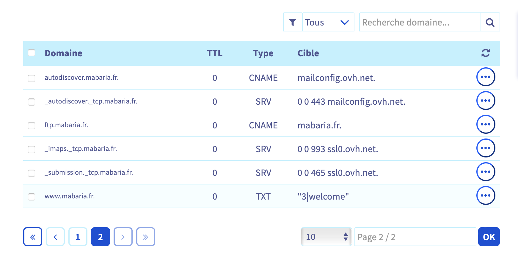518x258 pixels.
Task: Click the Page 2 / 2 input box
Action: coord(415,237)
